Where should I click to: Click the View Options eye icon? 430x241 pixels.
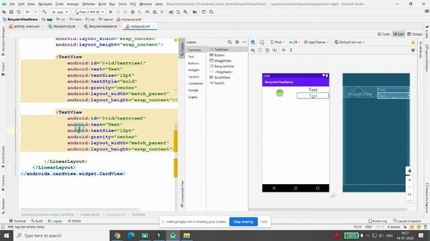(x=253, y=50)
